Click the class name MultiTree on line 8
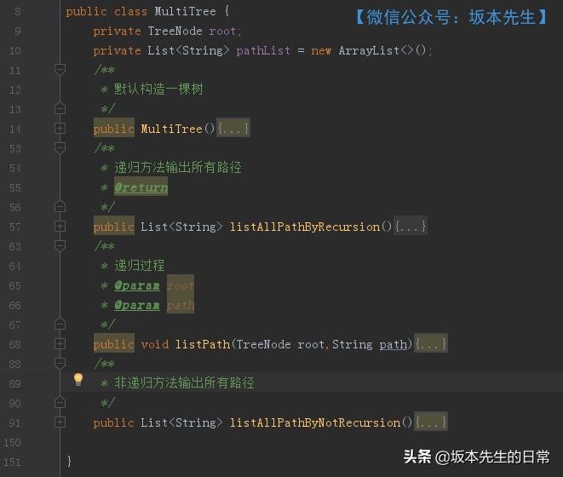This screenshot has width=563, height=477. 186,11
